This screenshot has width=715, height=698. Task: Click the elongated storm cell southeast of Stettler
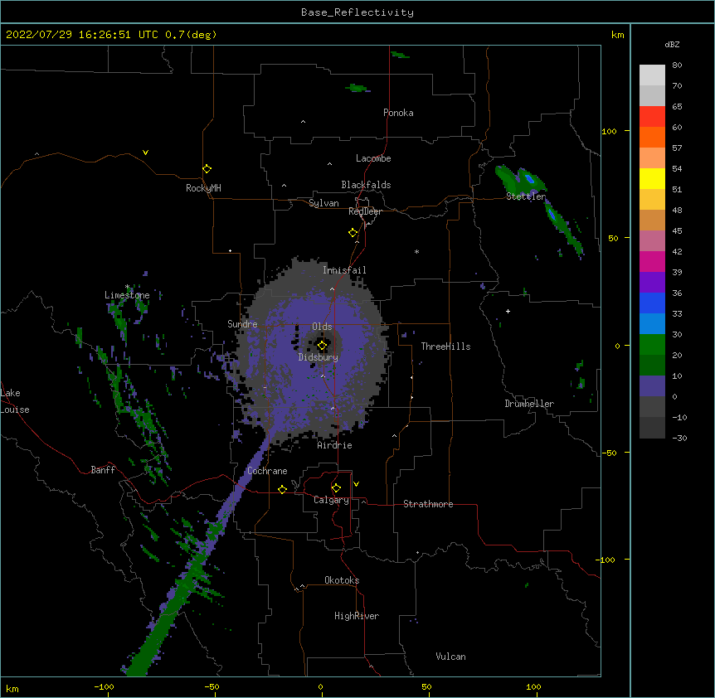coord(563,227)
